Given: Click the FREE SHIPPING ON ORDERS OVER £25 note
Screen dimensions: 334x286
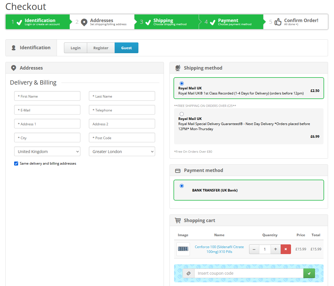Looking at the screenshot, I should (x=205, y=106).
